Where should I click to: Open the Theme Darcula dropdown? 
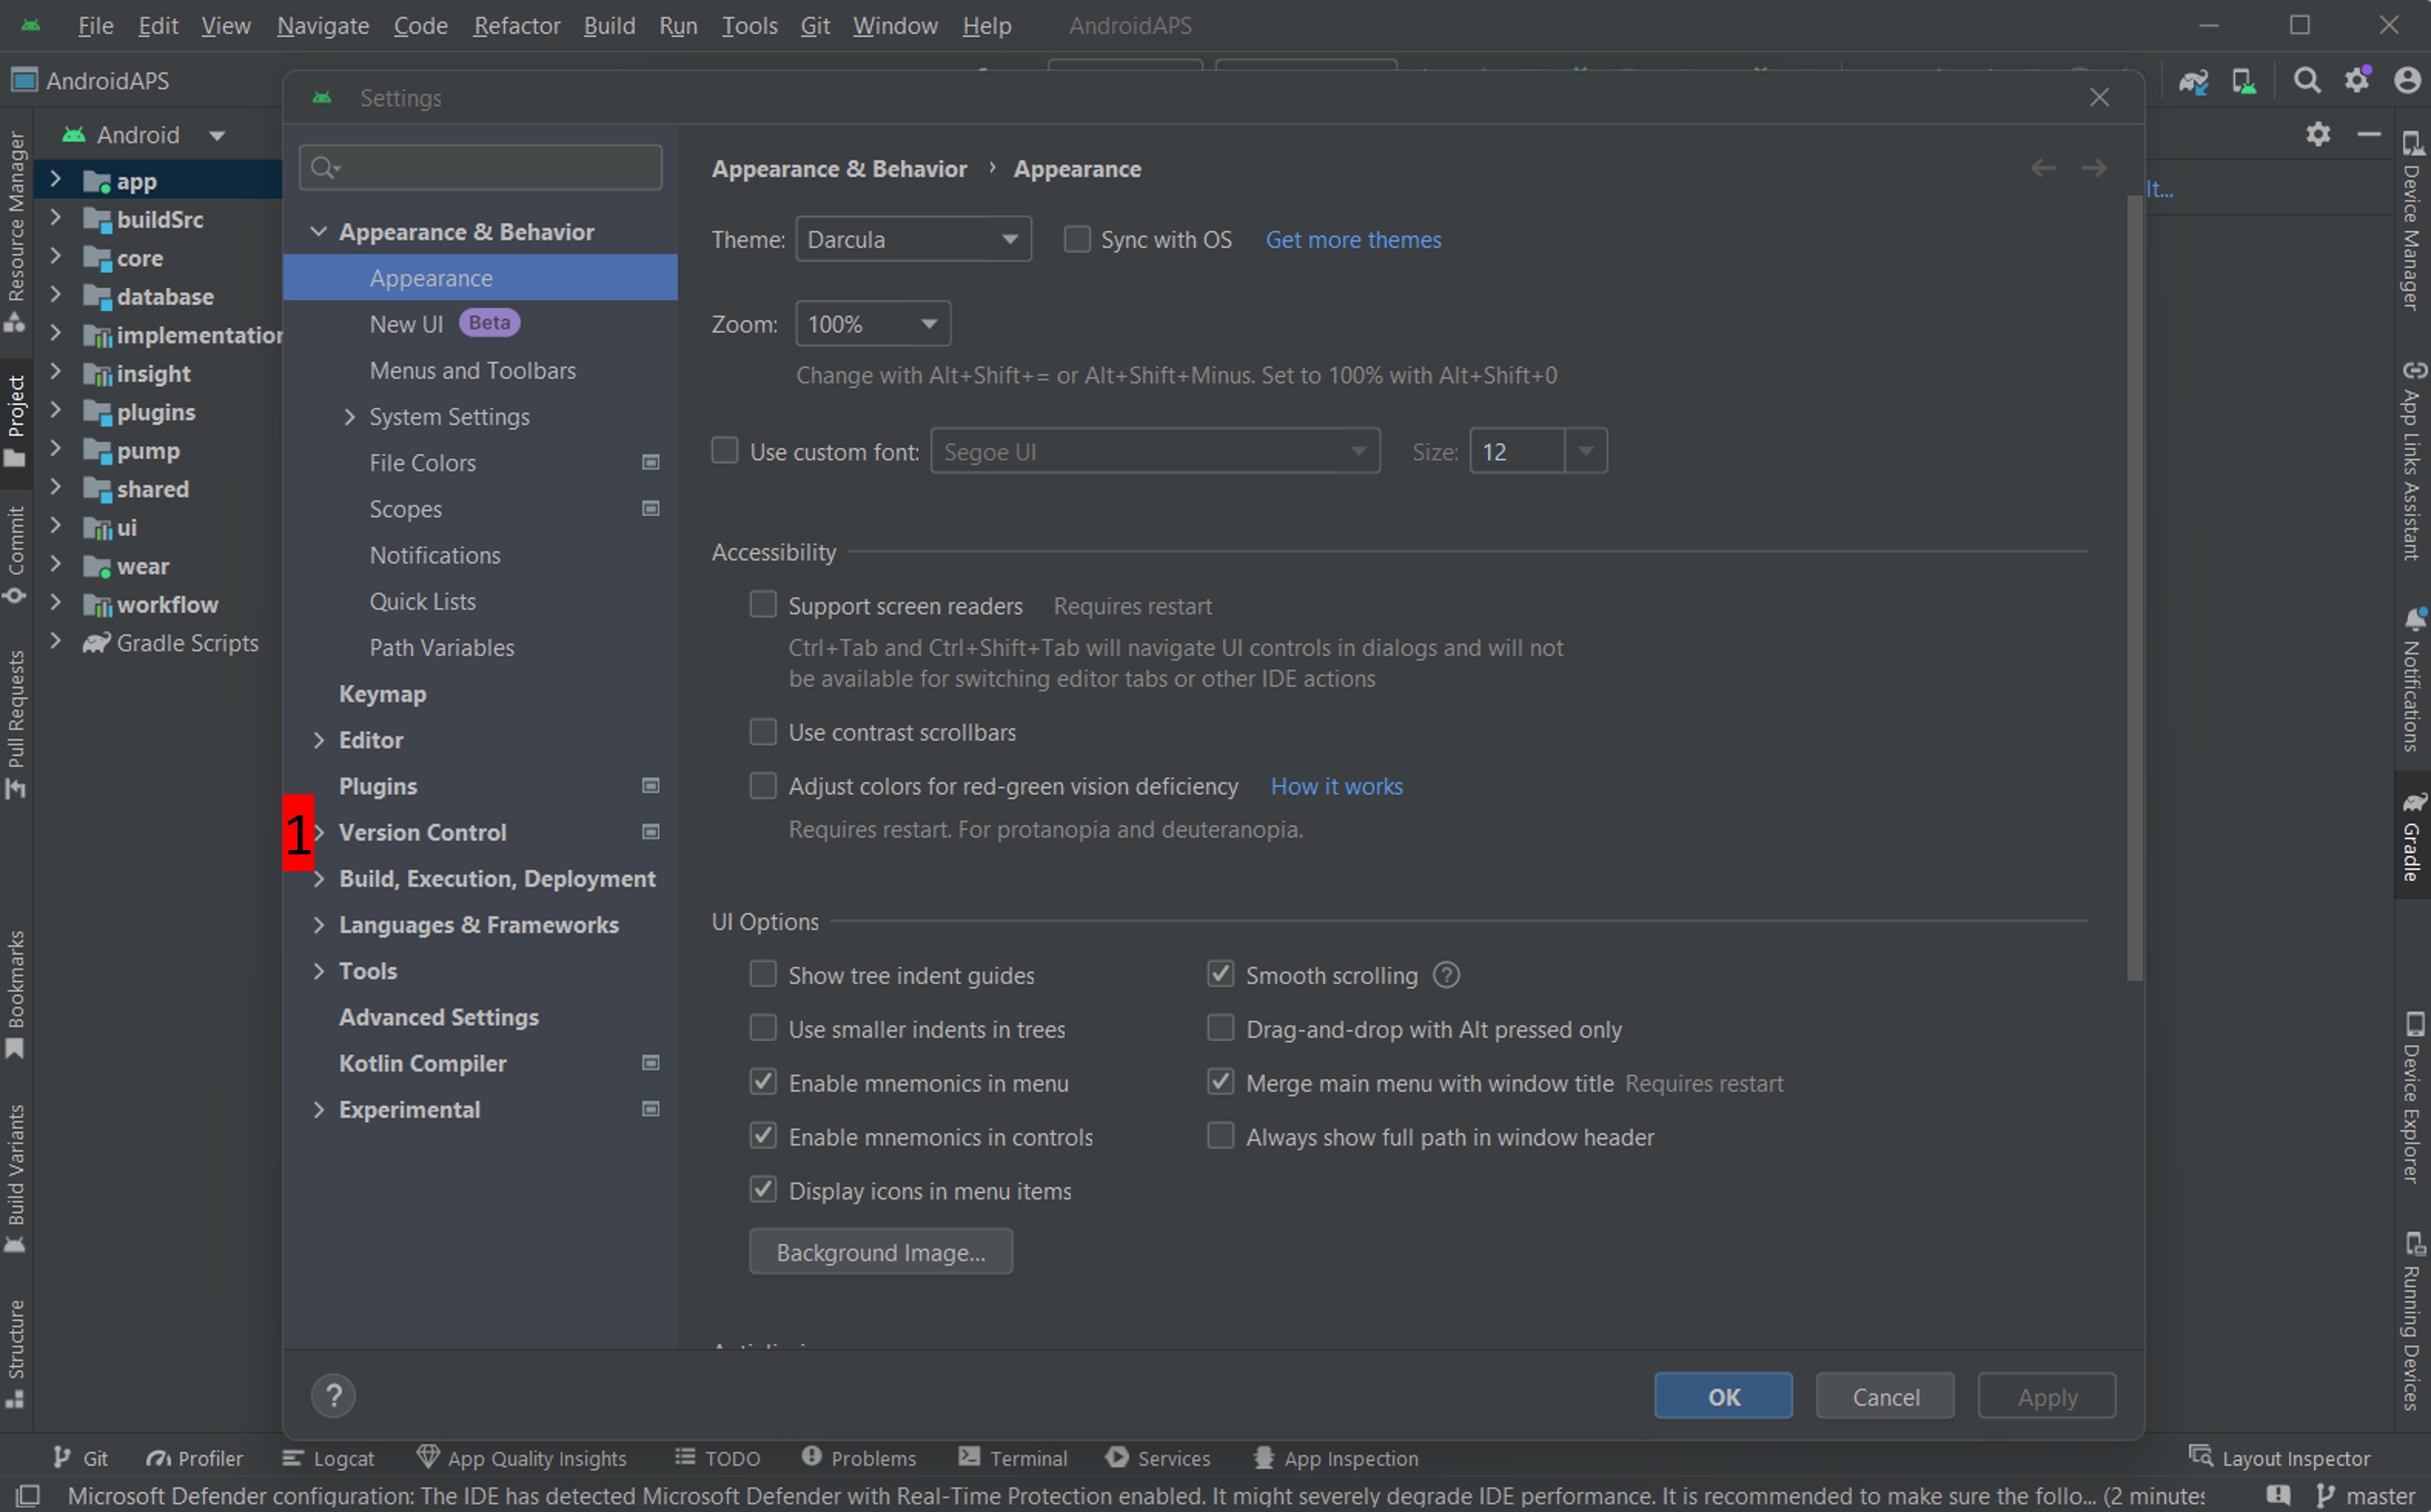point(913,239)
